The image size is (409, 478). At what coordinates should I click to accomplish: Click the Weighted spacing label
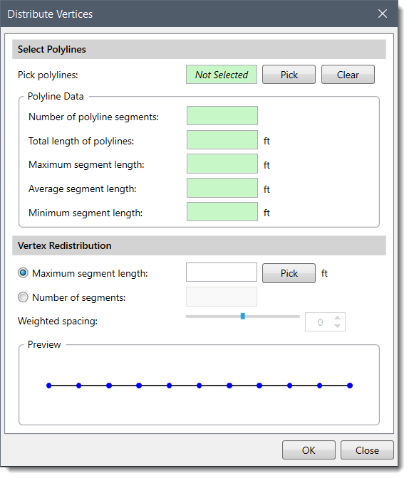[x=58, y=321]
